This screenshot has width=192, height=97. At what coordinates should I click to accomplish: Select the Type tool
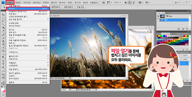pos(3,64)
